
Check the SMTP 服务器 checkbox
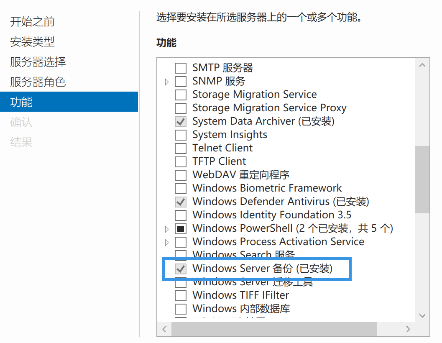click(x=180, y=68)
